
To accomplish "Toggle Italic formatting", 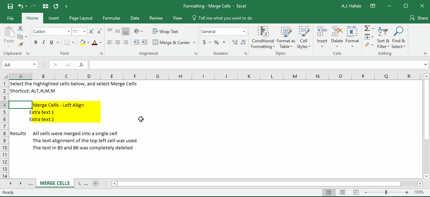I will pos(44,42).
